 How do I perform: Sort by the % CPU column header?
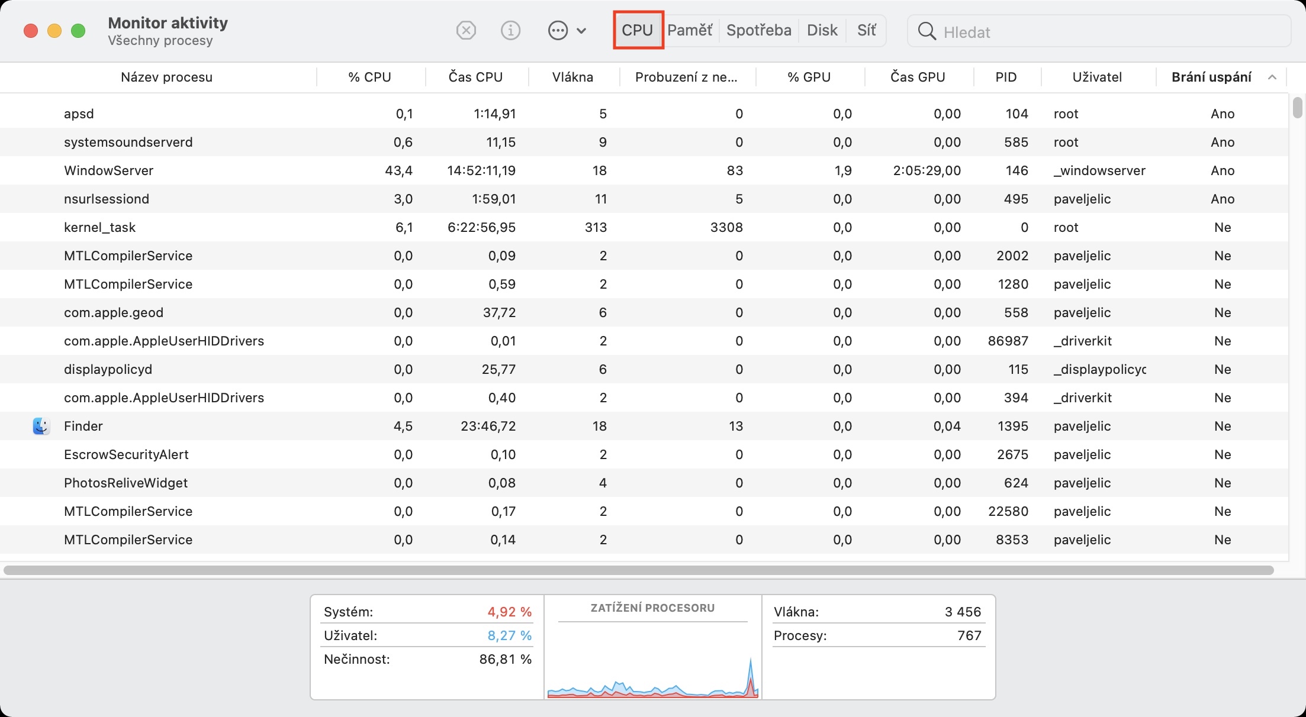coord(369,77)
